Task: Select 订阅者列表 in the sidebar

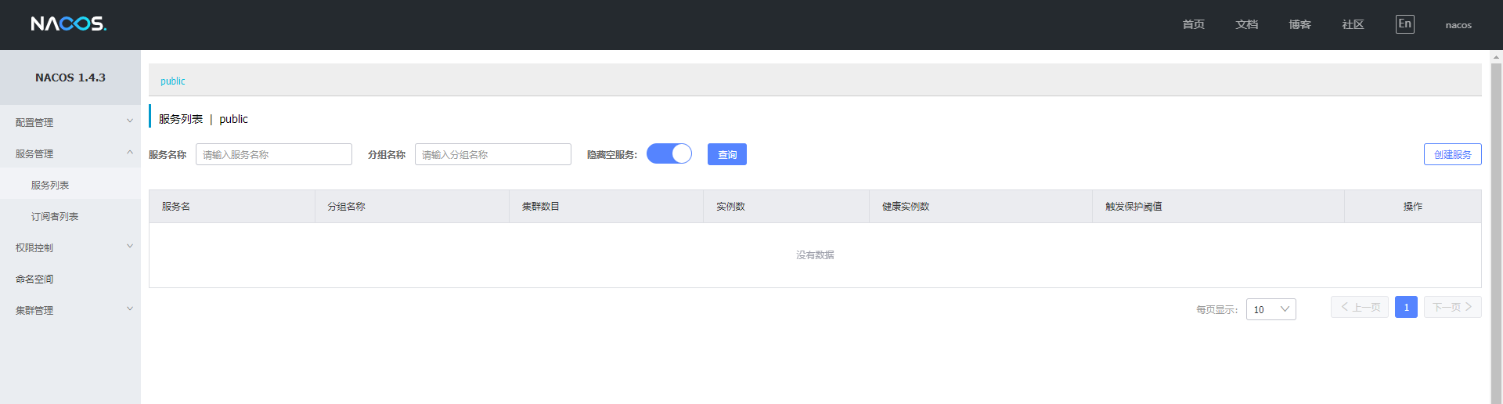Action: 70,216
